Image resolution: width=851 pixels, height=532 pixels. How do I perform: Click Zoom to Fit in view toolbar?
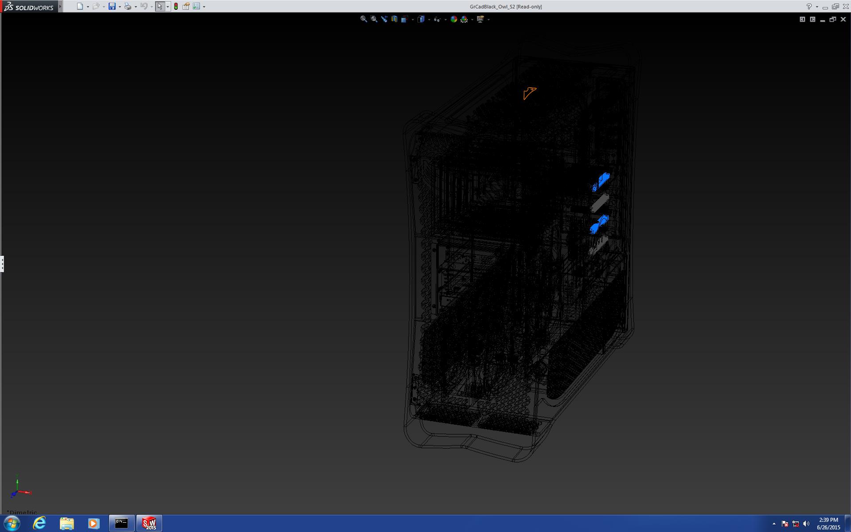363,19
